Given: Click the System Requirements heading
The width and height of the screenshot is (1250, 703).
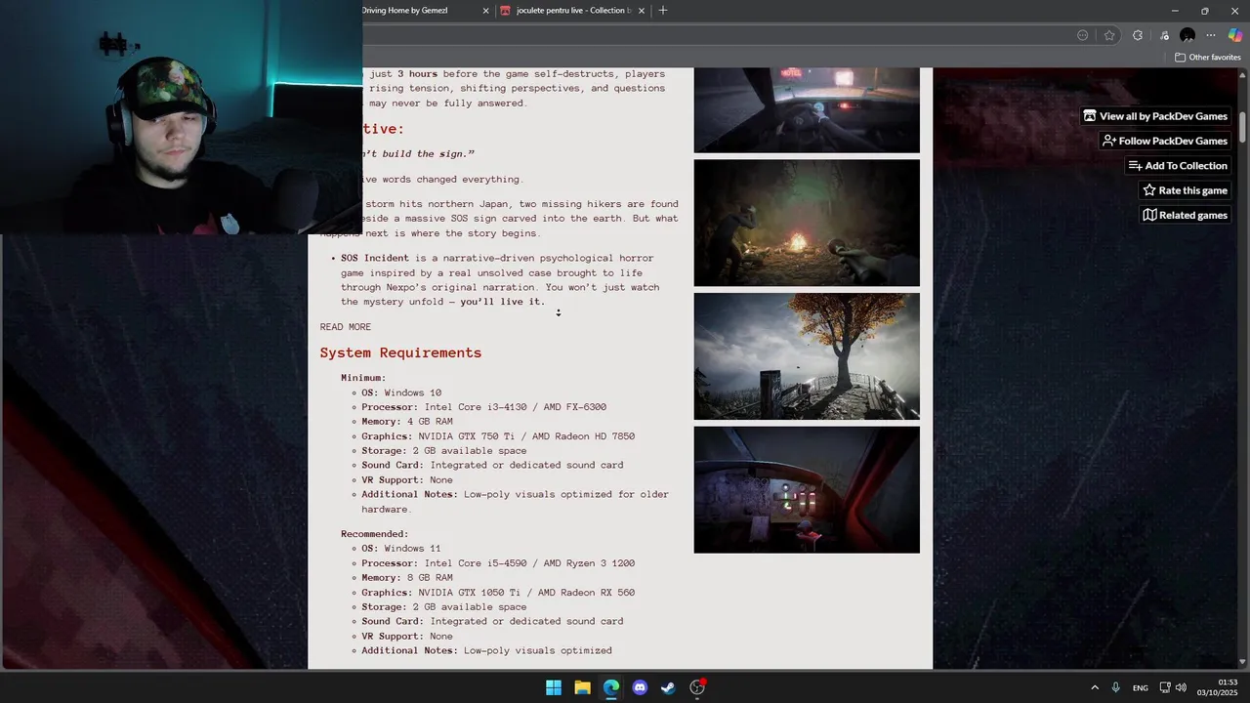Looking at the screenshot, I should click(400, 353).
